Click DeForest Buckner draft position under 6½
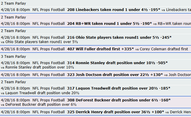The height and width of the screenshot is (117, 191). (x=119, y=100)
